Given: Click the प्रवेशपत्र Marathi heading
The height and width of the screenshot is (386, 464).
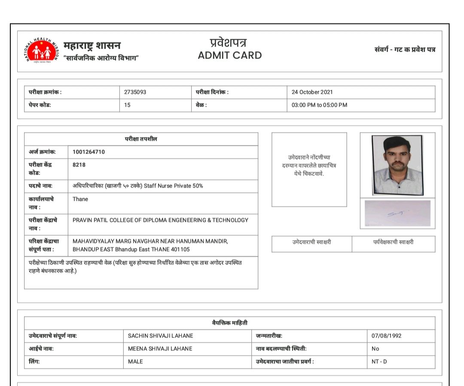Looking at the screenshot, I should tap(228, 43).
